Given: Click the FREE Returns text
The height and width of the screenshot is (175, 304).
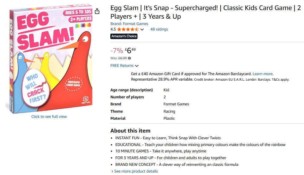Looking at the screenshot, I should [x=122, y=65].
